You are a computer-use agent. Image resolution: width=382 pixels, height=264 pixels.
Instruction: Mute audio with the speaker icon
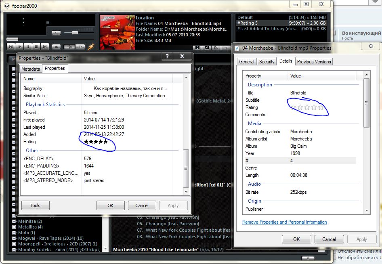tap(57, 33)
